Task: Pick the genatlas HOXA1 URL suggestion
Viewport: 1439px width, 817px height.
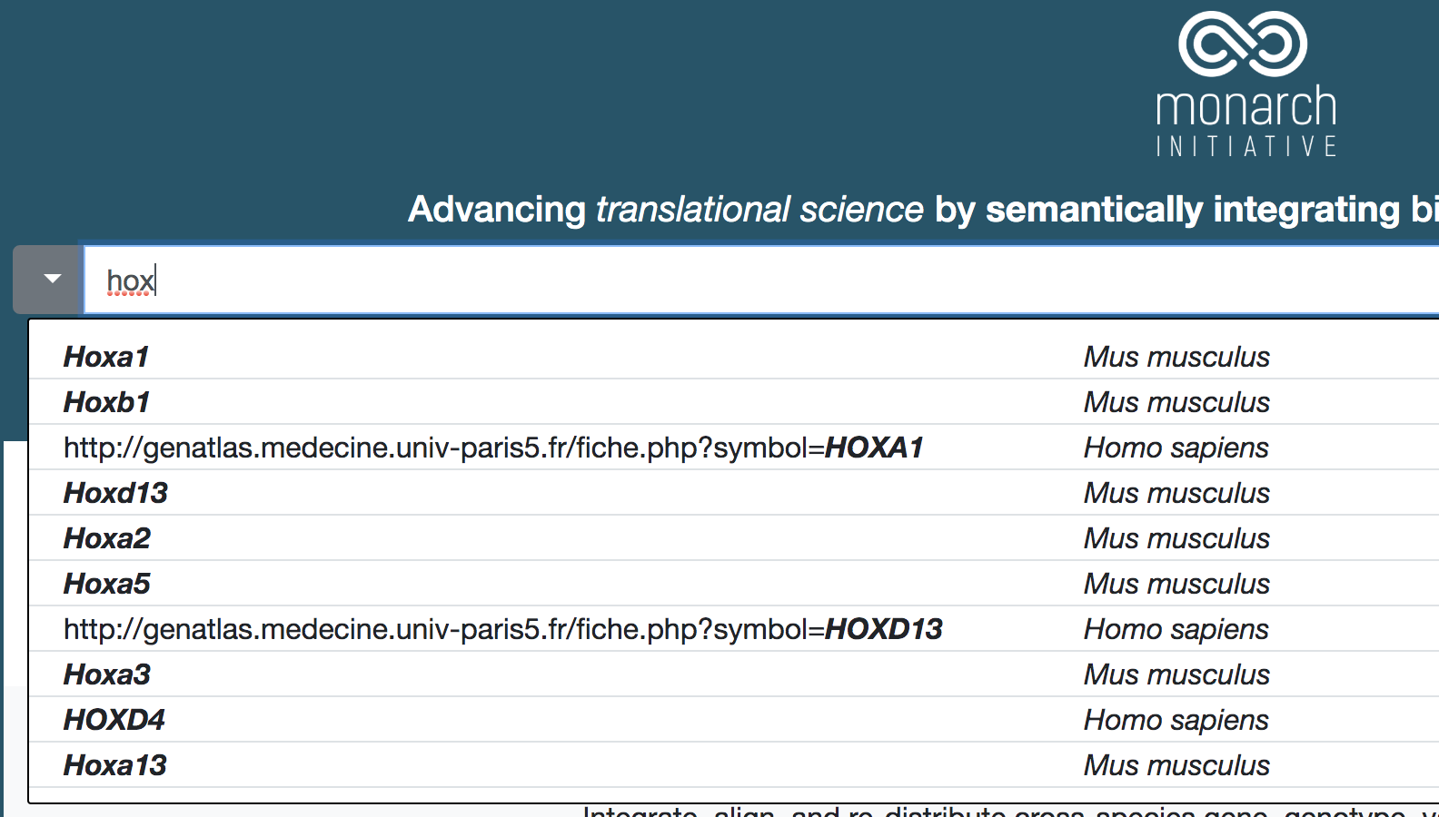Action: pyautogui.click(x=493, y=448)
